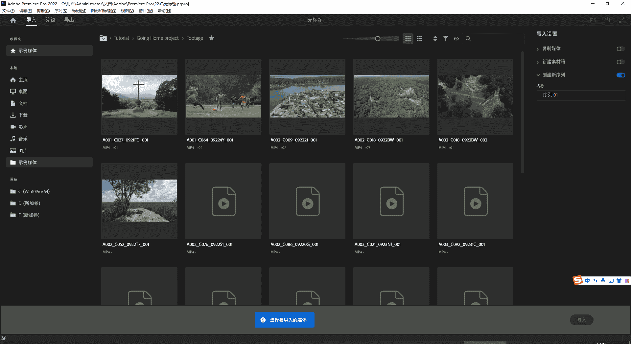
Task: Click the fullscreen expand icon
Action: pyautogui.click(x=621, y=20)
